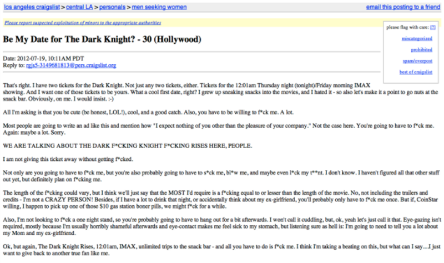Viewport: 444px width, 263px height.
Task: Click the 'Reply to:' label text
Action: point(14,65)
